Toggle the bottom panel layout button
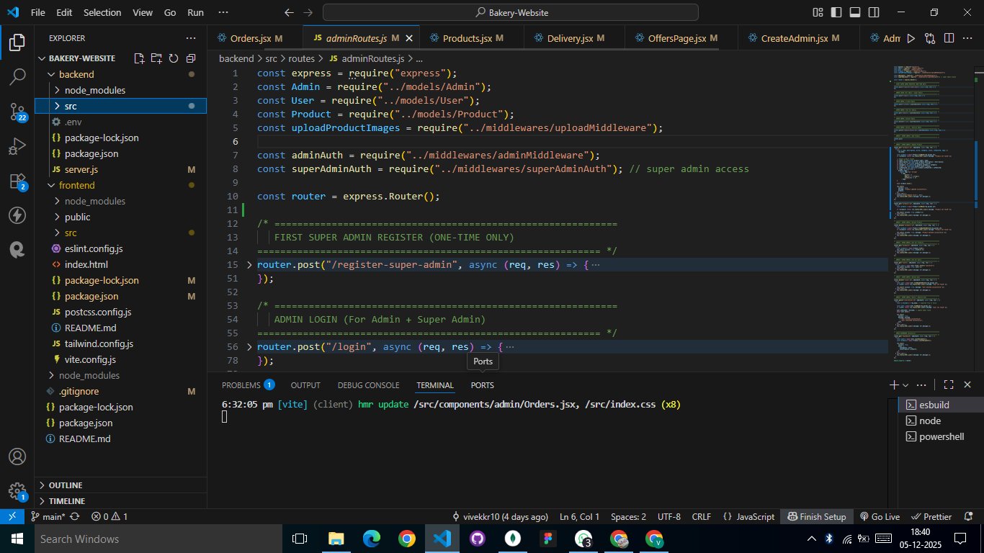Viewport: 984px width, 553px height. point(855,13)
